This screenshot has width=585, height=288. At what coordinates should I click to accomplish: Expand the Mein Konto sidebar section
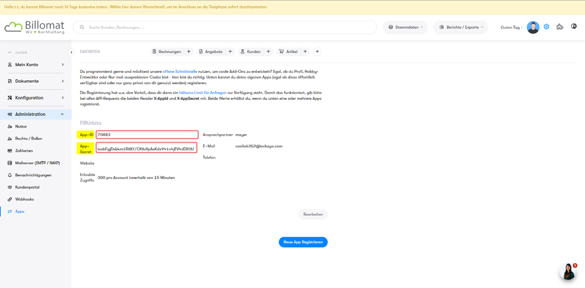pyautogui.click(x=35, y=65)
